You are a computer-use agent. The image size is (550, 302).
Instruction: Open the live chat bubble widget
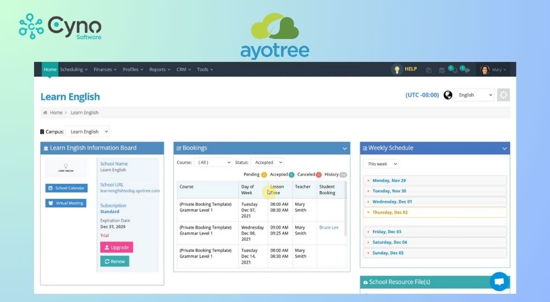pos(499,281)
